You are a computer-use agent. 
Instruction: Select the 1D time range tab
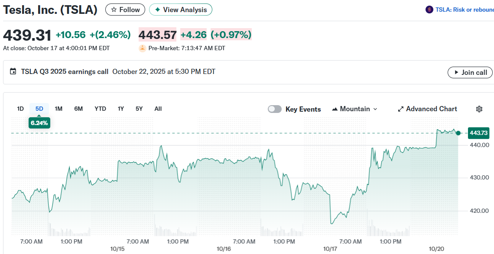20,109
